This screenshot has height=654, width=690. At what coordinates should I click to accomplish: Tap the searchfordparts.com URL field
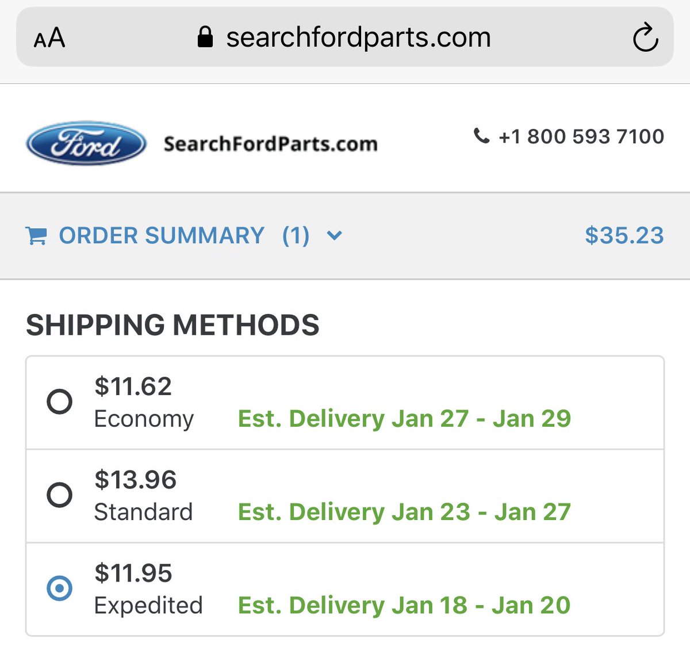coord(358,38)
